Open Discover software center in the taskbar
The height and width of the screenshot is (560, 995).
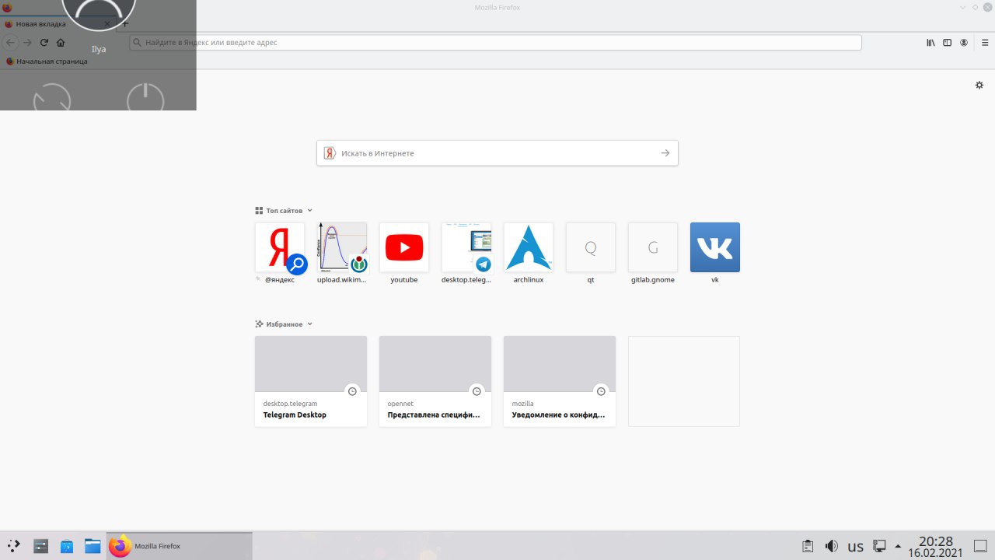67,546
